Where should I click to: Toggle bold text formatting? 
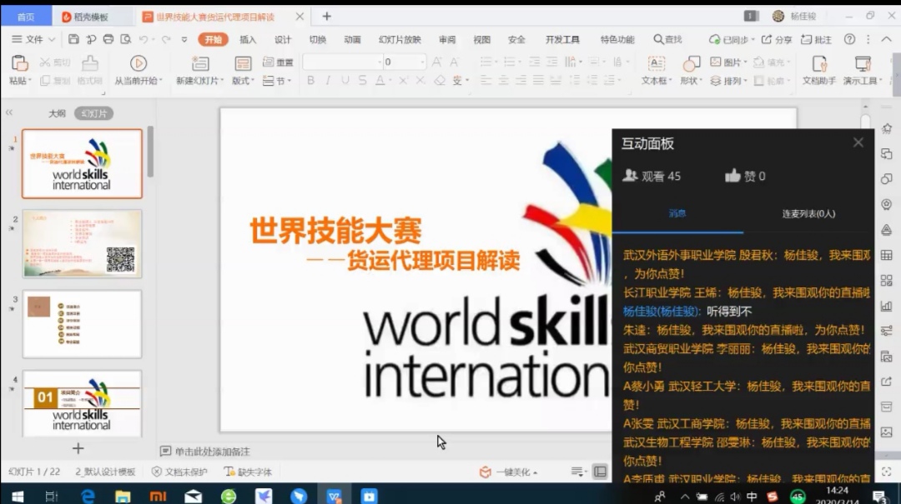(x=311, y=81)
